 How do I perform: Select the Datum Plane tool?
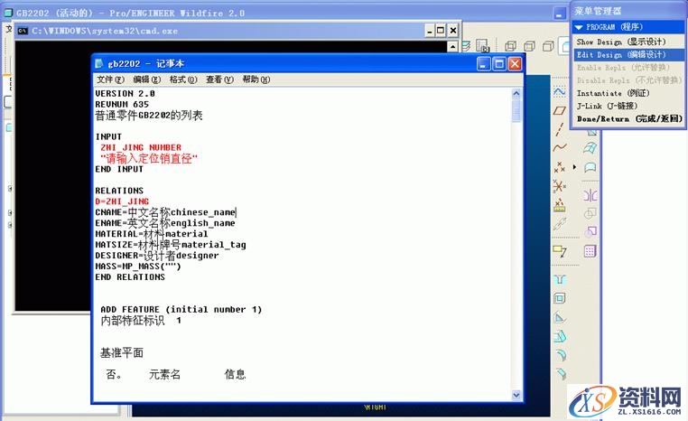click(559, 110)
